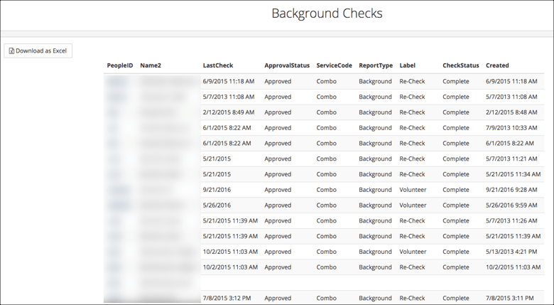The height and width of the screenshot is (305, 554).
Task: Click Created cell 9/21/2016 9:28 AM
Action: click(511, 190)
